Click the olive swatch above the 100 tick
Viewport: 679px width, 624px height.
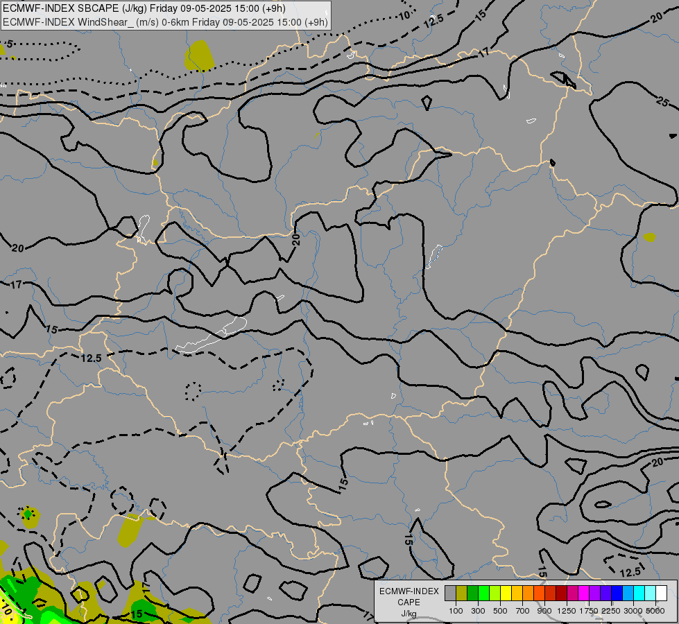coord(462,593)
